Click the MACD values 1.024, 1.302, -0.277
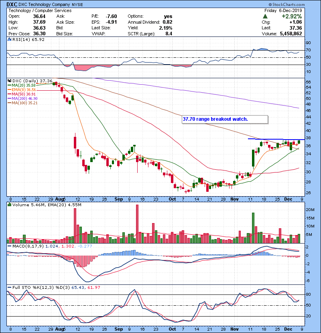Viewport: 321px width, 333px height. [69, 246]
